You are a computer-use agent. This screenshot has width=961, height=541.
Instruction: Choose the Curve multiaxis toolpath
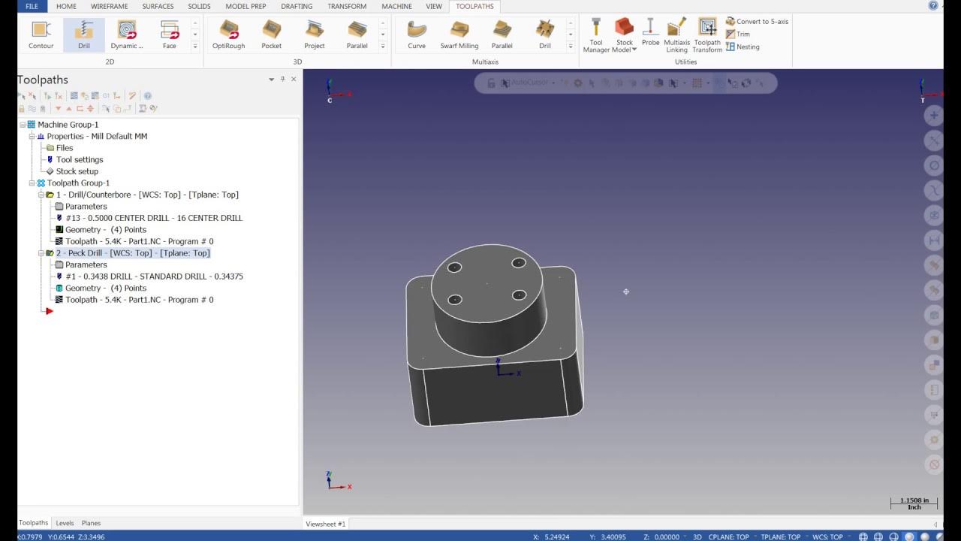click(x=417, y=35)
